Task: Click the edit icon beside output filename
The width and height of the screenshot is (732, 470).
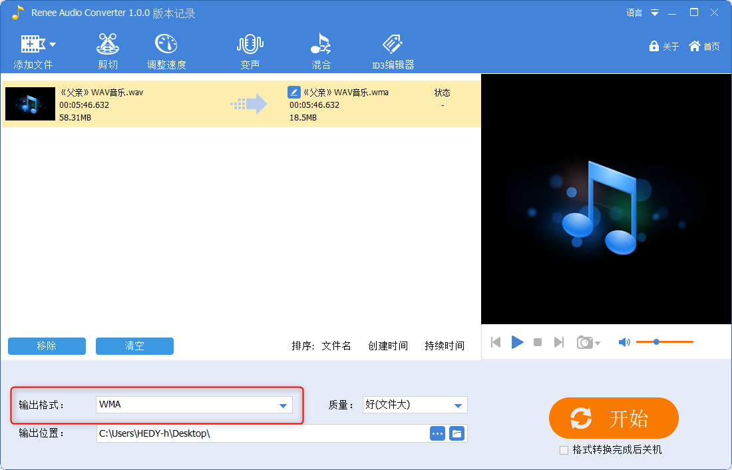Action: point(293,92)
